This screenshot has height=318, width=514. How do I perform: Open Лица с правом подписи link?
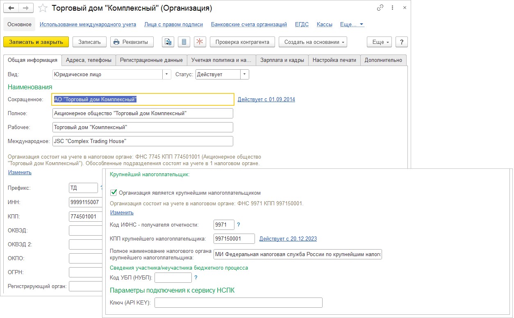(173, 24)
